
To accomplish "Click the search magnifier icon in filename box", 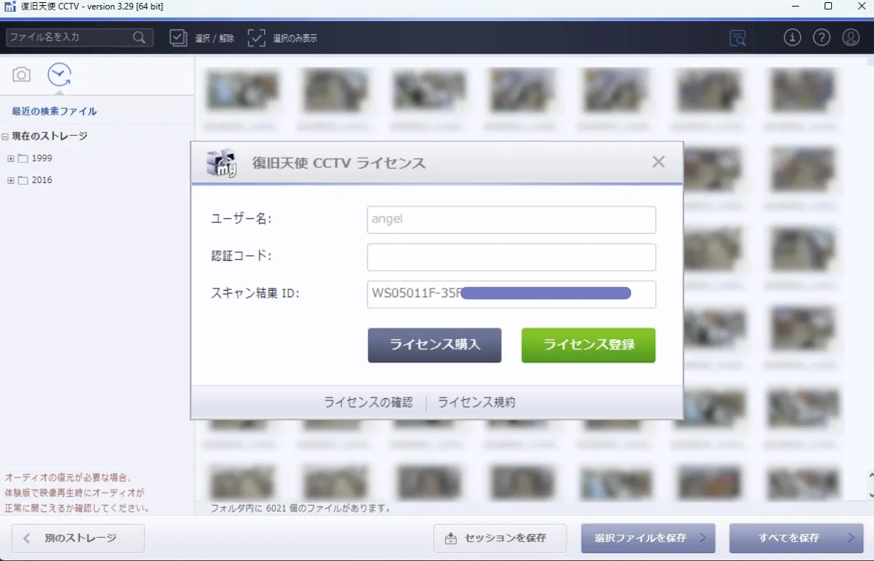I will pos(140,37).
